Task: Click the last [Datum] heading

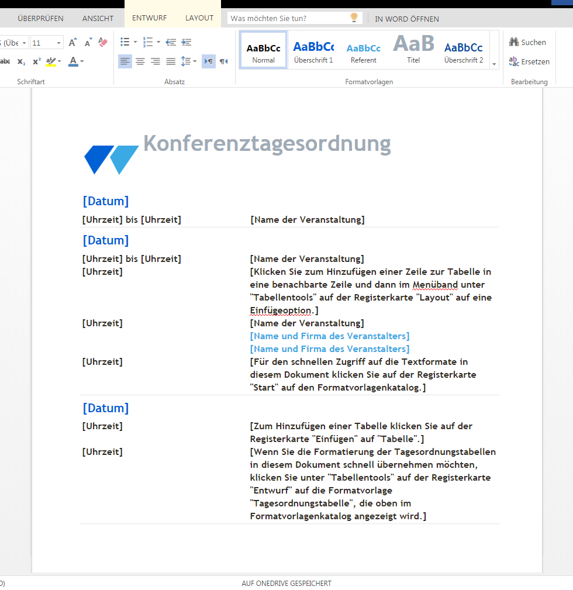Action: point(106,408)
